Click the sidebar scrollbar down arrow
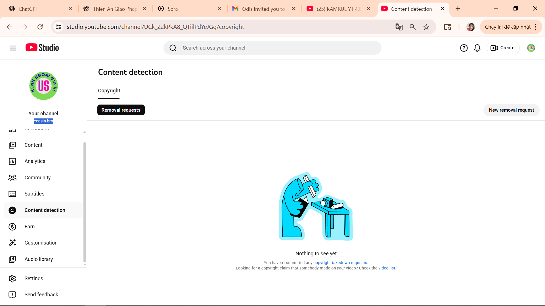 pyautogui.click(x=85, y=265)
